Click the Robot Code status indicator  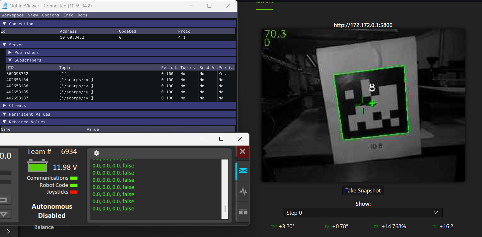coord(74,185)
